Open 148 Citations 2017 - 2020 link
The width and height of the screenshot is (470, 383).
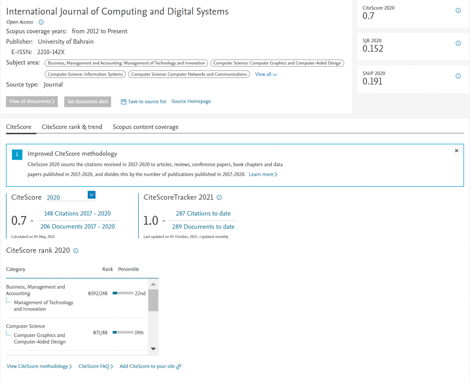(77, 213)
